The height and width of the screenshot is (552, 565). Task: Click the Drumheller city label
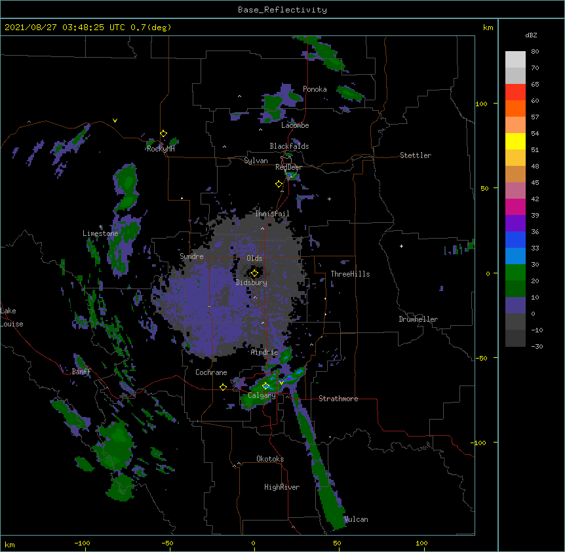click(418, 319)
